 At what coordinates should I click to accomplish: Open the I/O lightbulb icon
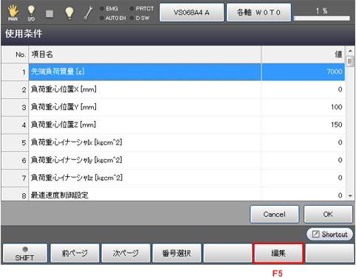(31, 13)
